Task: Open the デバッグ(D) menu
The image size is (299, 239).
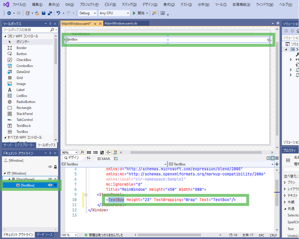Action: pyautogui.click(x=129, y=5)
